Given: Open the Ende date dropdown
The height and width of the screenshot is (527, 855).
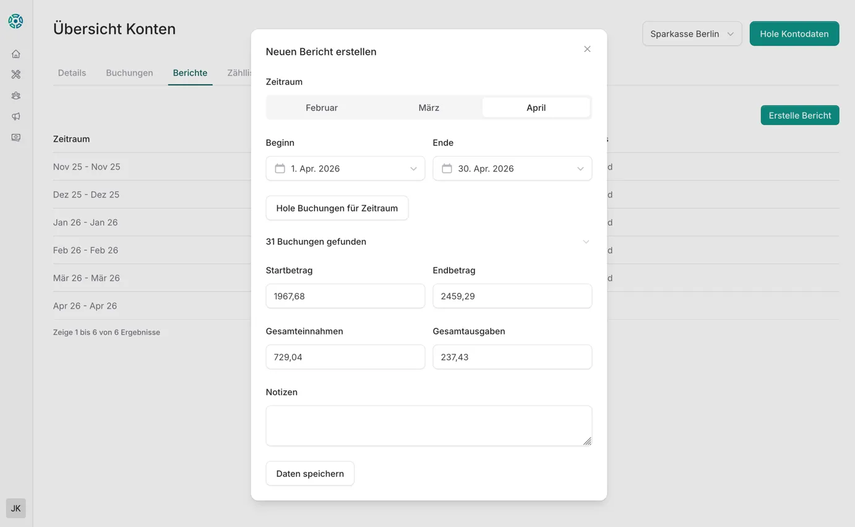Looking at the screenshot, I should (580, 168).
